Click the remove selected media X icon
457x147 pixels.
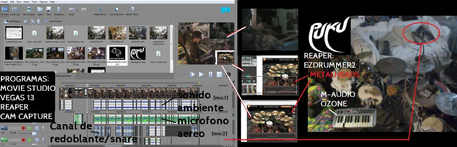(x=33, y=21)
